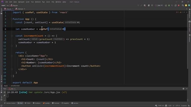
Task: Open Notifications bell on right sidebar
Action: point(190,10)
